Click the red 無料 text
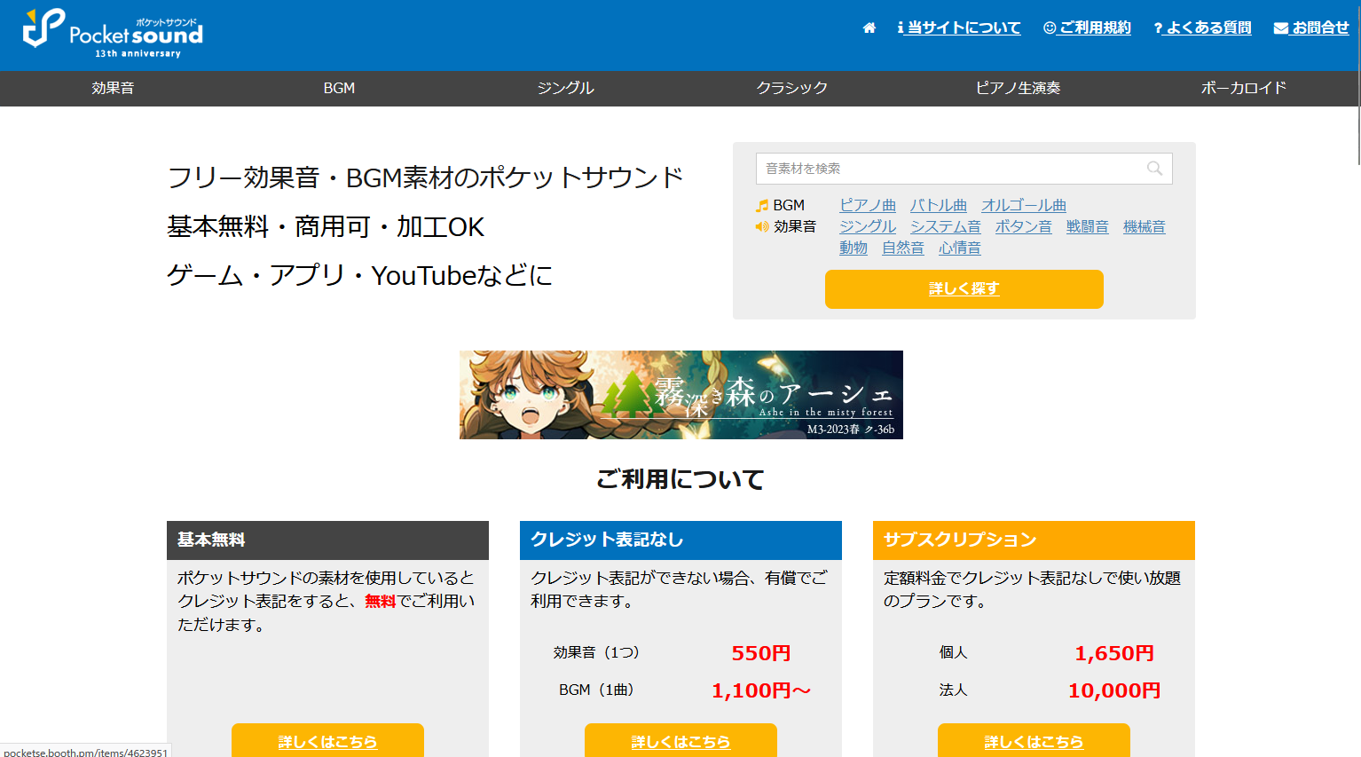This screenshot has width=1361, height=757. (x=381, y=602)
